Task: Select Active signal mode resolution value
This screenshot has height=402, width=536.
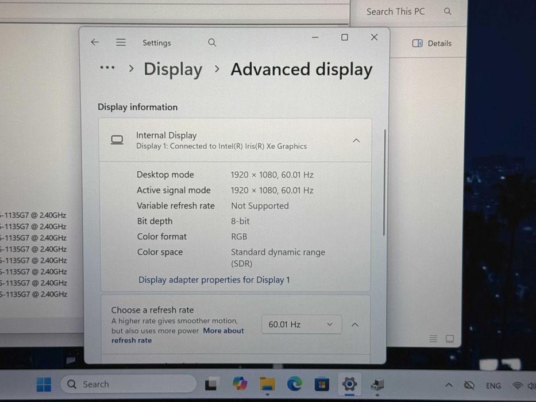Action: tap(272, 191)
